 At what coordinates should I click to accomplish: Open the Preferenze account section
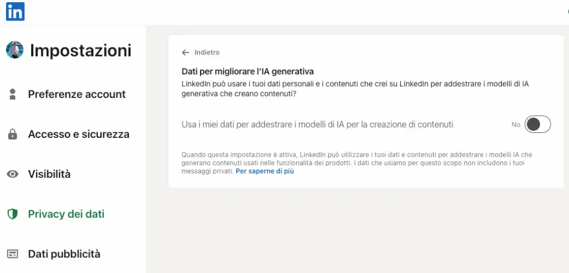(77, 94)
